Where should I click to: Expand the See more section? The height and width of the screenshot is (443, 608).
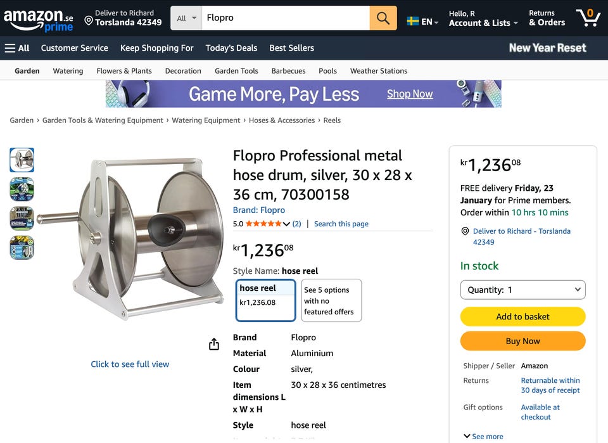484,436
